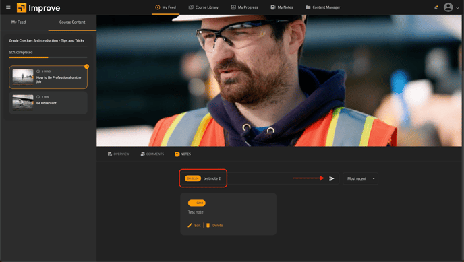Switch to the Notes tab

click(x=183, y=154)
